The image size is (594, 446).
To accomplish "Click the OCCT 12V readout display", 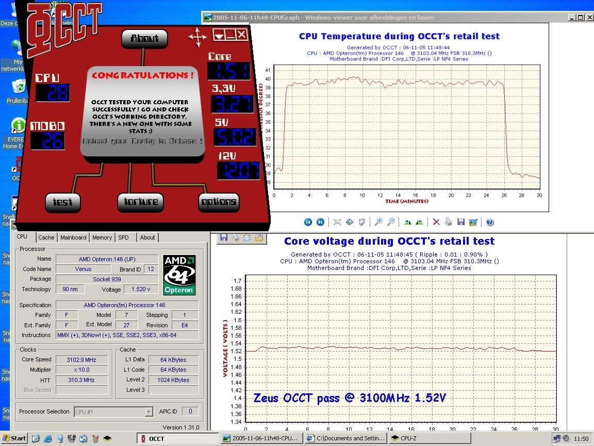I will point(239,171).
